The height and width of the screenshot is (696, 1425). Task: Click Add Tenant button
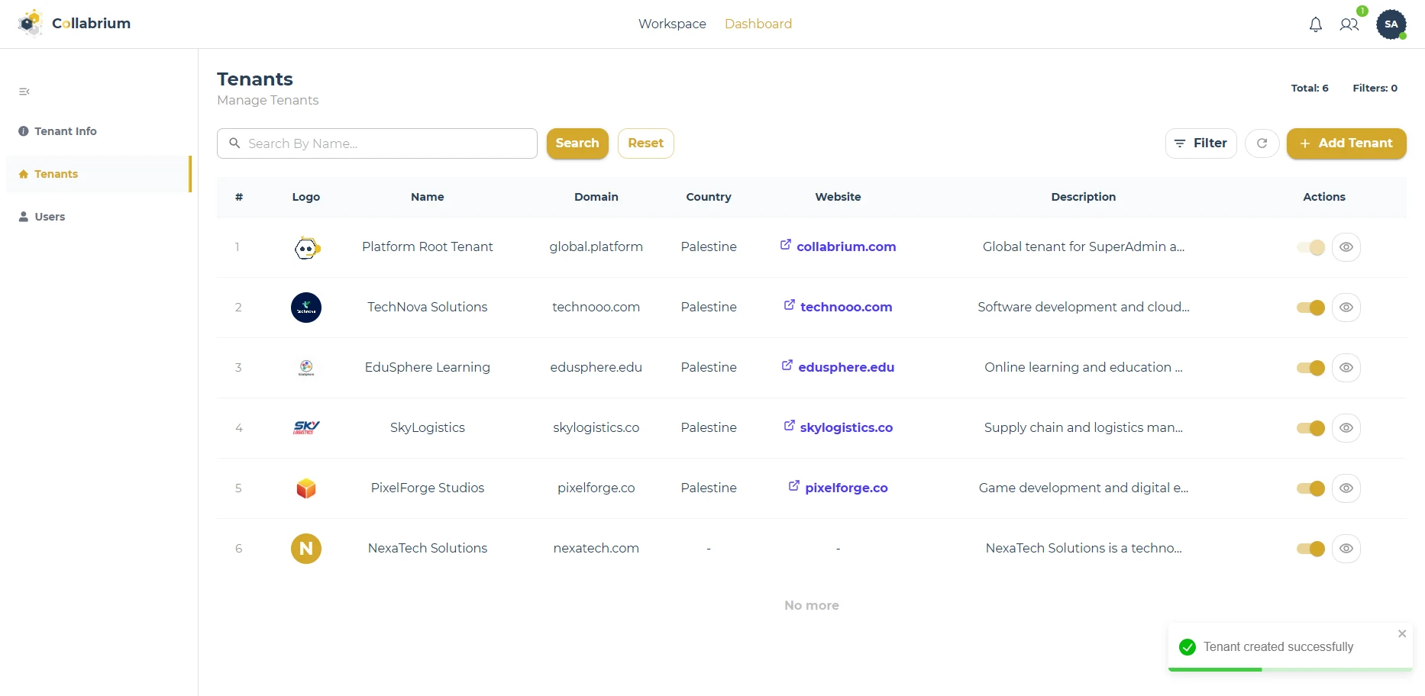(1346, 143)
